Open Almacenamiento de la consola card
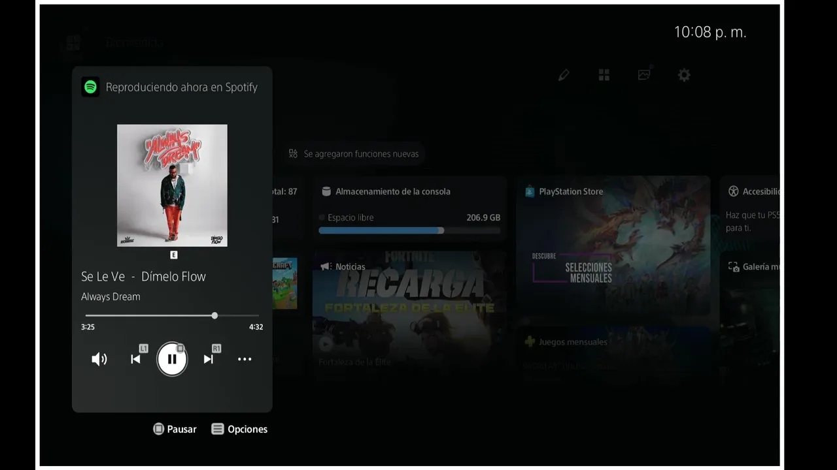The image size is (837, 470). [x=409, y=209]
